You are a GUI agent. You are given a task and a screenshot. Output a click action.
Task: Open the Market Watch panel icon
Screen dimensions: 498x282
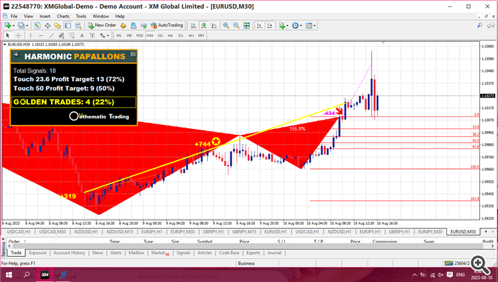[37, 25]
